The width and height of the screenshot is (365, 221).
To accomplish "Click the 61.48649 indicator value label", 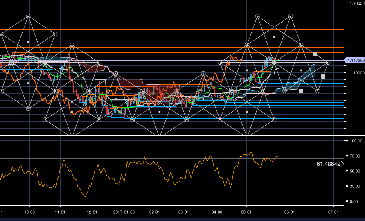I will [x=327, y=164].
